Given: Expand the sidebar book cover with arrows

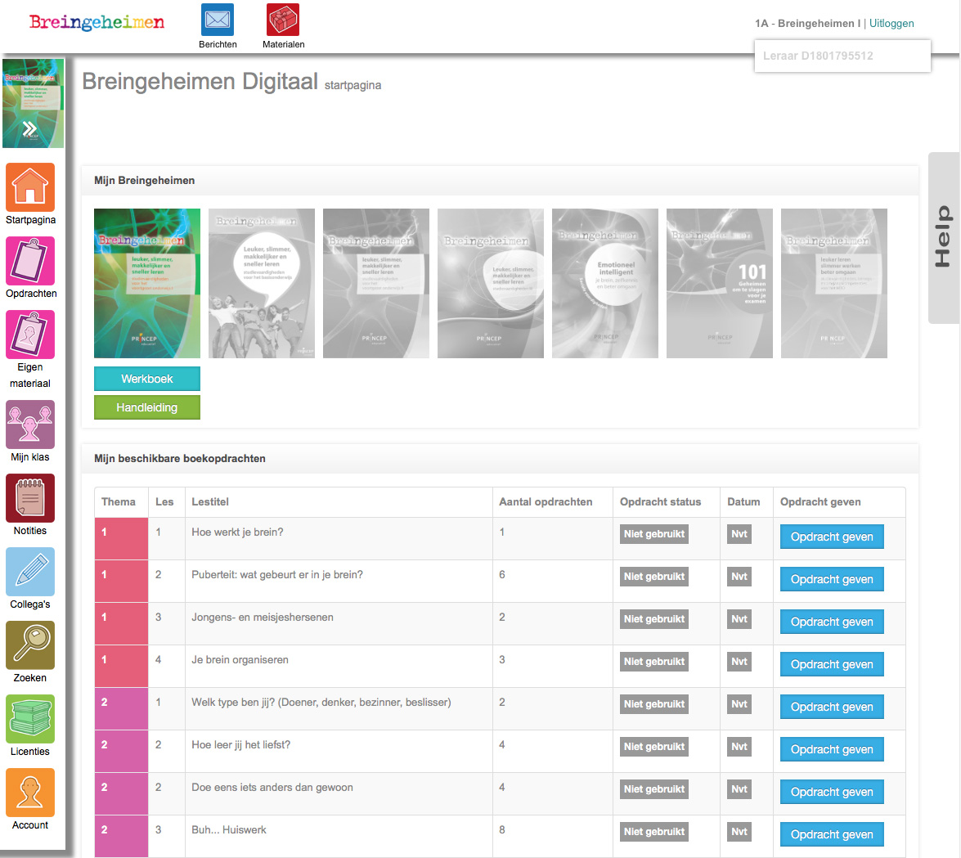Looking at the screenshot, I should pos(33,103).
